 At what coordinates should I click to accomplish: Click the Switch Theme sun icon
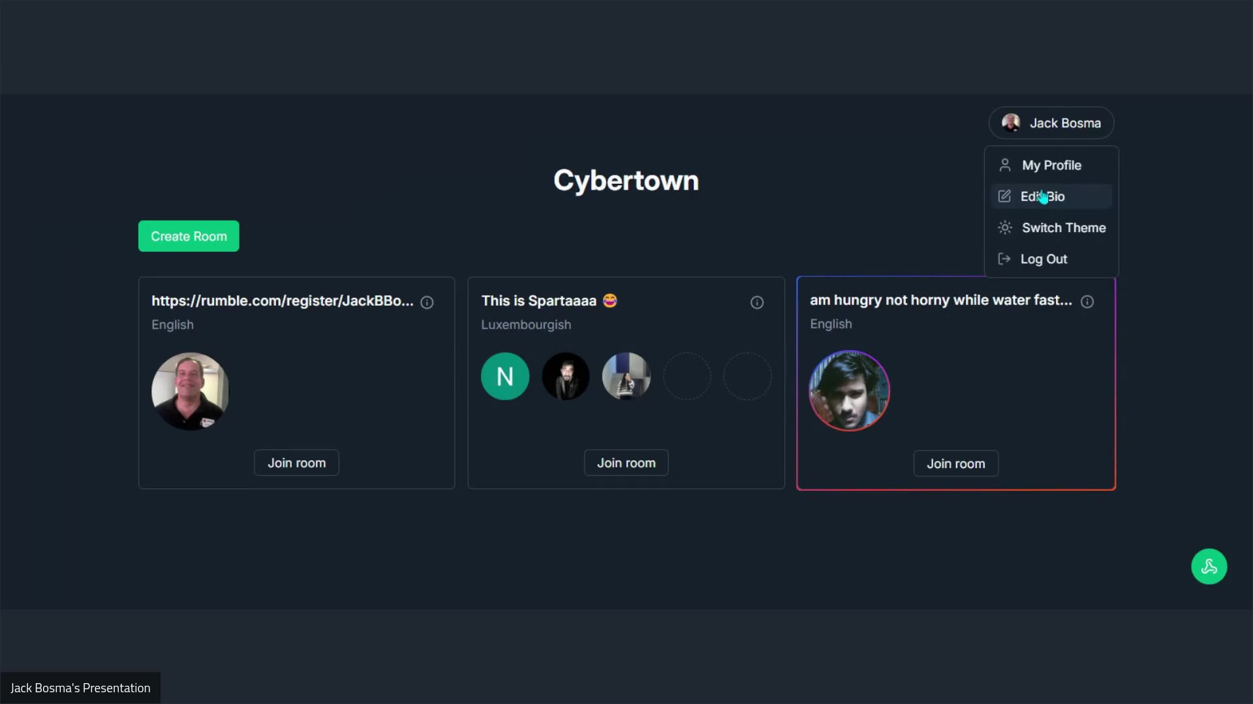[1004, 227]
